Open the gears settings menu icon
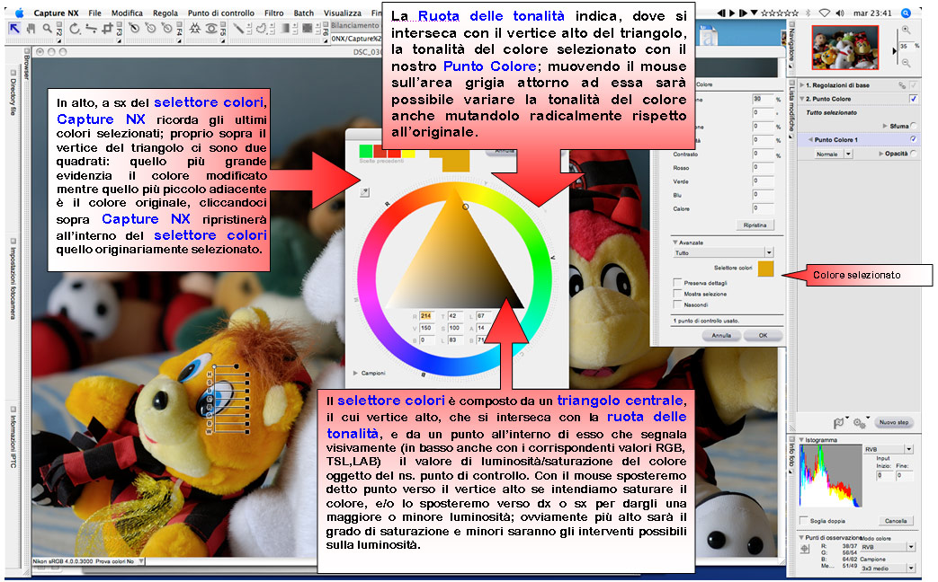The width and height of the screenshot is (938, 582). point(861,422)
